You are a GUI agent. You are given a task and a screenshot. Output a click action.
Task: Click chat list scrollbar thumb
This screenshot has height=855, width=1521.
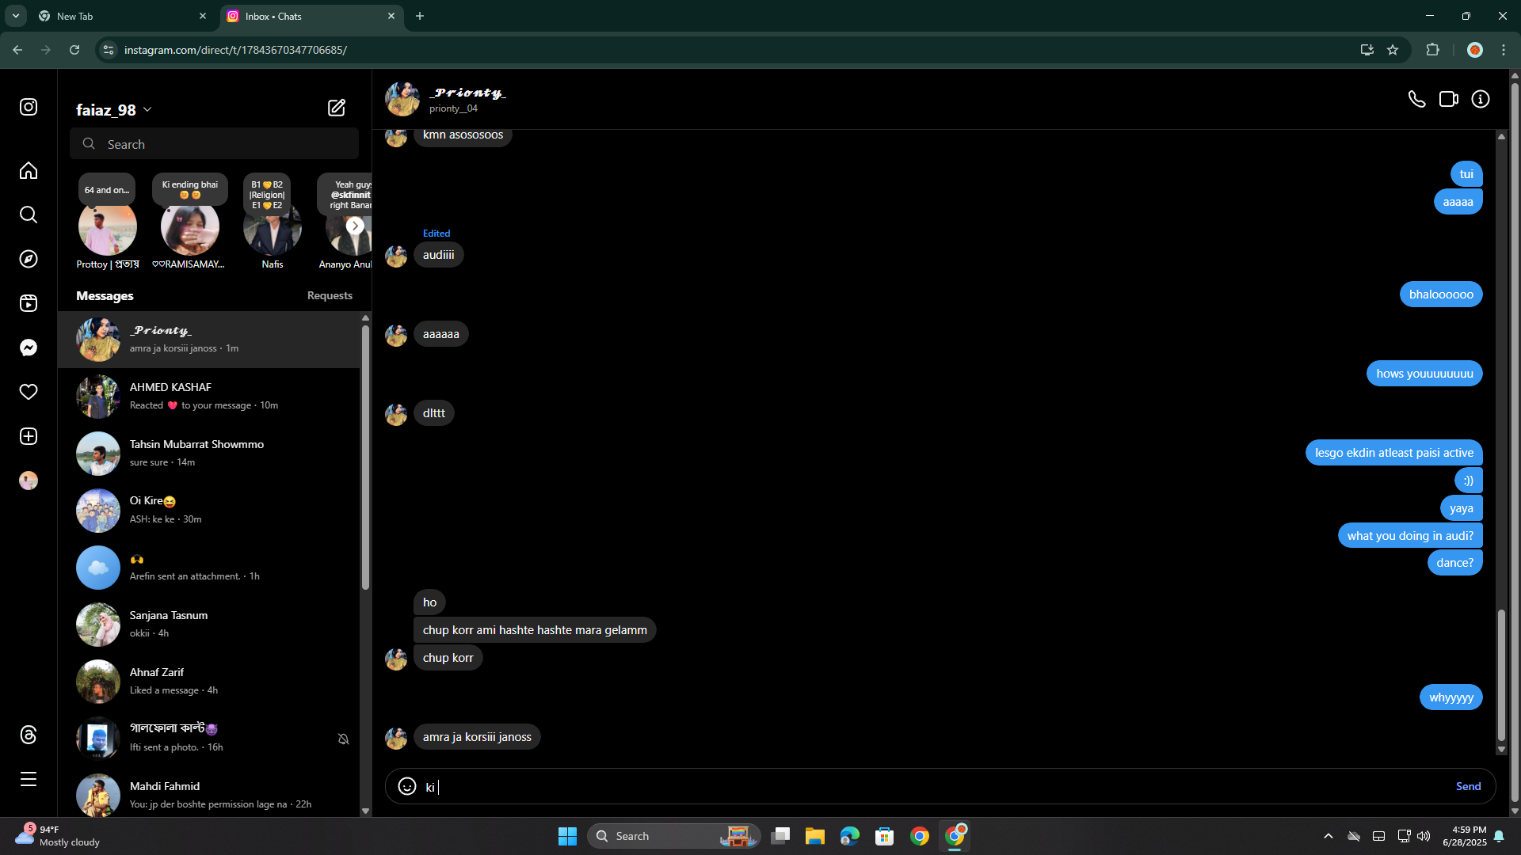click(365, 458)
